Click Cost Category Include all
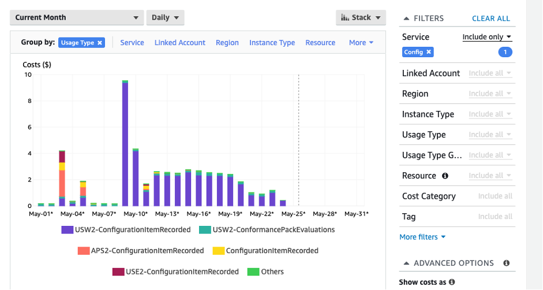The image size is (543, 290). point(495,196)
